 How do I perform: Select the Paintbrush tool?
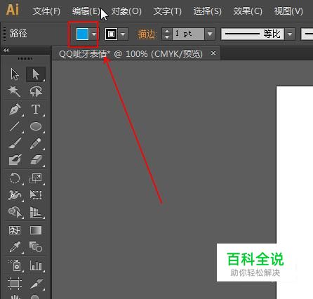coord(15,143)
